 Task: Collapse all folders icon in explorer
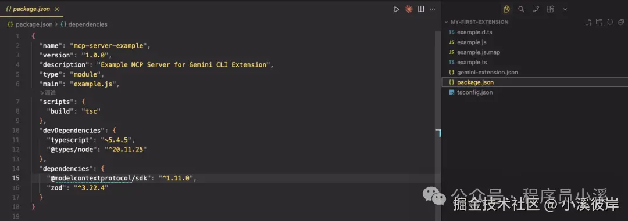click(x=621, y=22)
